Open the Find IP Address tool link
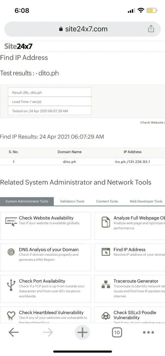This screenshot has width=165, height=356. pos(130,250)
